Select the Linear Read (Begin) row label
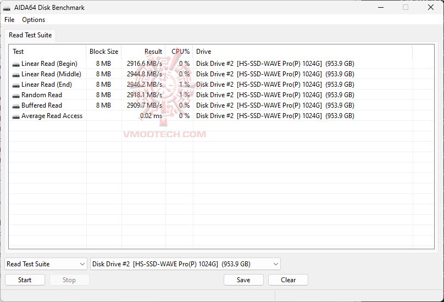Viewport: 444px width, 302px height. coord(49,64)
